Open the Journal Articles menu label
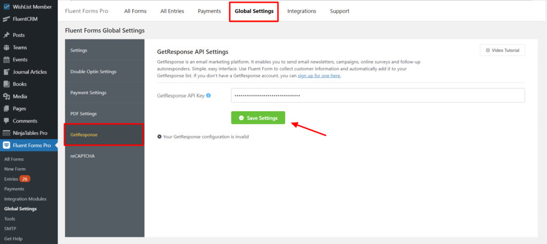Screen dimensions: 547x244 [x=30, y=72]
